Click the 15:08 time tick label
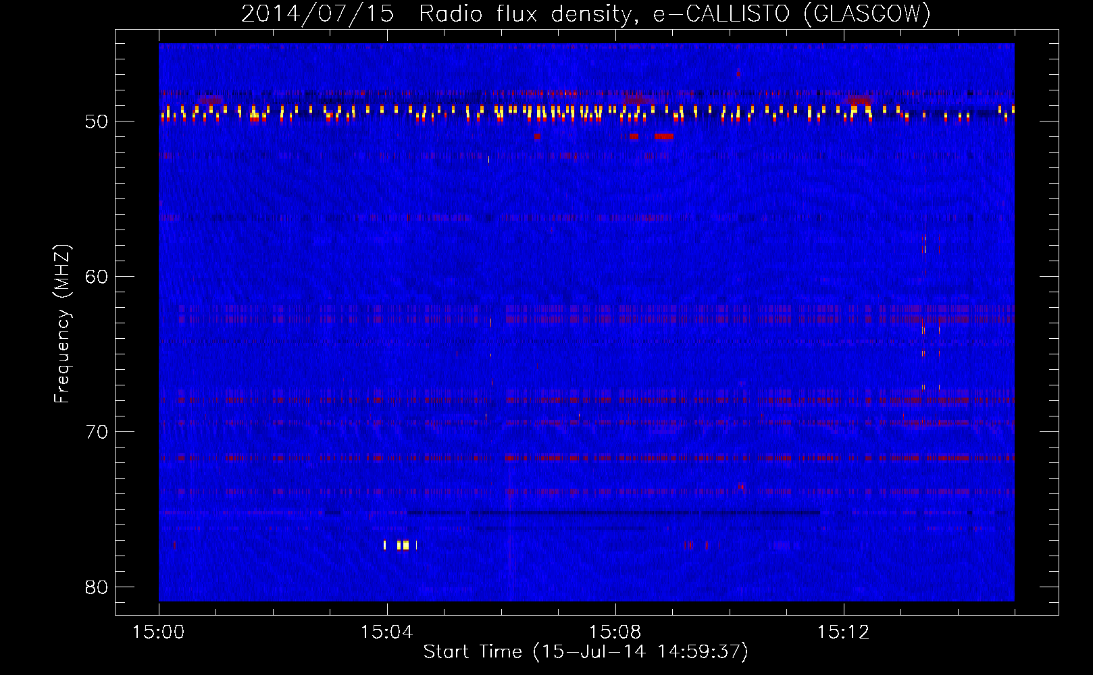1093x675 pixels. (615, 632)
